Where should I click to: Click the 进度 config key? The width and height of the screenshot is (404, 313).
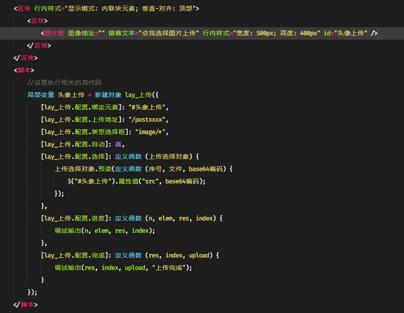point(98,218)
